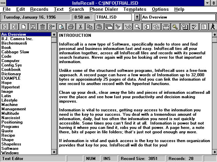
Task: Click the scissors cut icon
Action: point(80,27)
